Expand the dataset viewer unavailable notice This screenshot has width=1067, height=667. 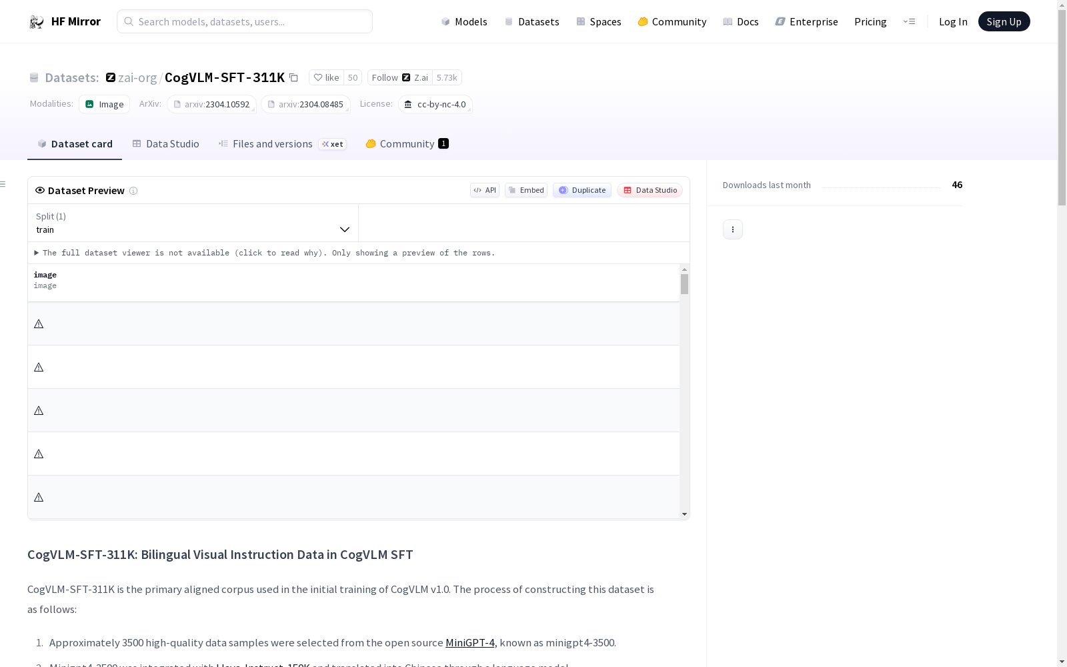[265, 253]
